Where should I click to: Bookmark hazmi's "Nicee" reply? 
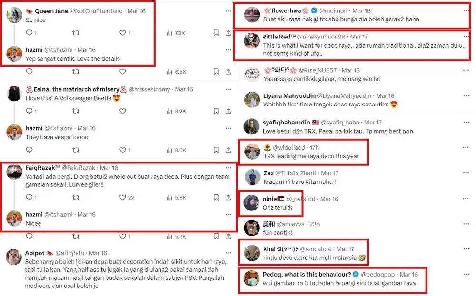pyautogui.click(x=216, y=236)
